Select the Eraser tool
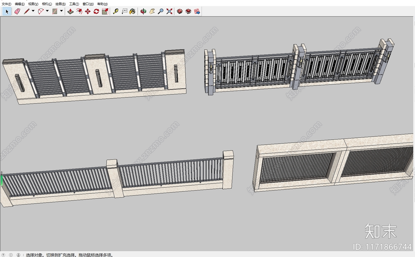The image size is (415, 257). [17, 11]
